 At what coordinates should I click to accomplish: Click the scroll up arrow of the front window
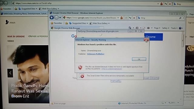(x=183, y=33)
